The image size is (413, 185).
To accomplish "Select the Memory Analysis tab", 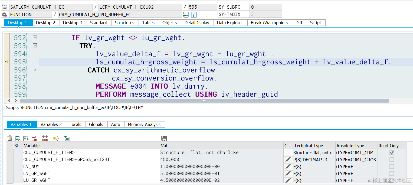I will (x=144, y=124).
